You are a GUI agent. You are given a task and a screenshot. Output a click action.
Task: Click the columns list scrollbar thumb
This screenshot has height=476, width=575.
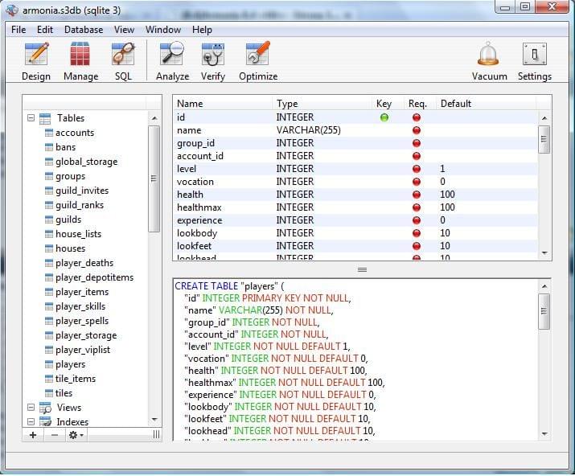[x=544, y=139]
